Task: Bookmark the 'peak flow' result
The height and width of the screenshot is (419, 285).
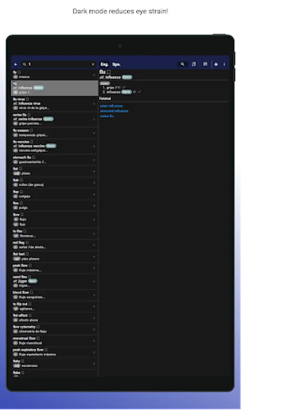Action: pos(30,265)
